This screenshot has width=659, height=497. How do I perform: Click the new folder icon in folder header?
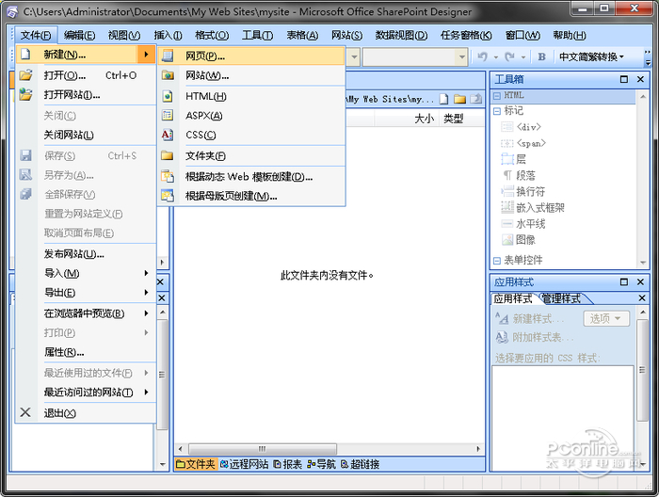pyautogui.click(x=459, y=99)
